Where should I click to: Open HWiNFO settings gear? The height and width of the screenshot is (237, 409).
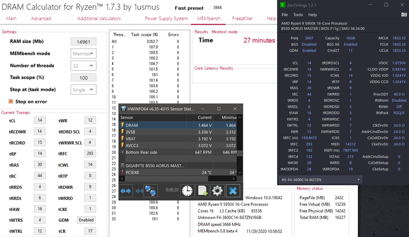(217, 191)
